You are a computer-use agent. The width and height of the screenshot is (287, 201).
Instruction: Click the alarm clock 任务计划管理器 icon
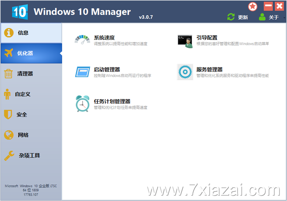(x=83, y=104)
